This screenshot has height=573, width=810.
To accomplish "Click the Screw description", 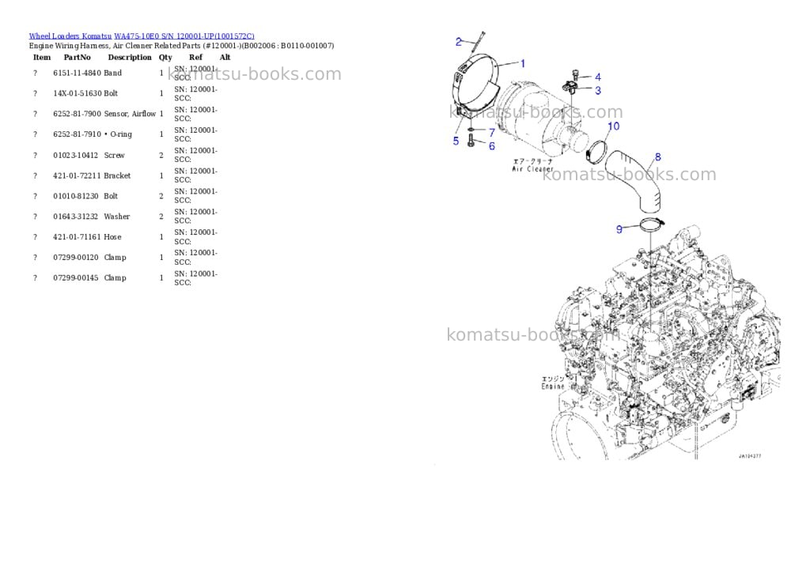I will click(x=114, y=155).
